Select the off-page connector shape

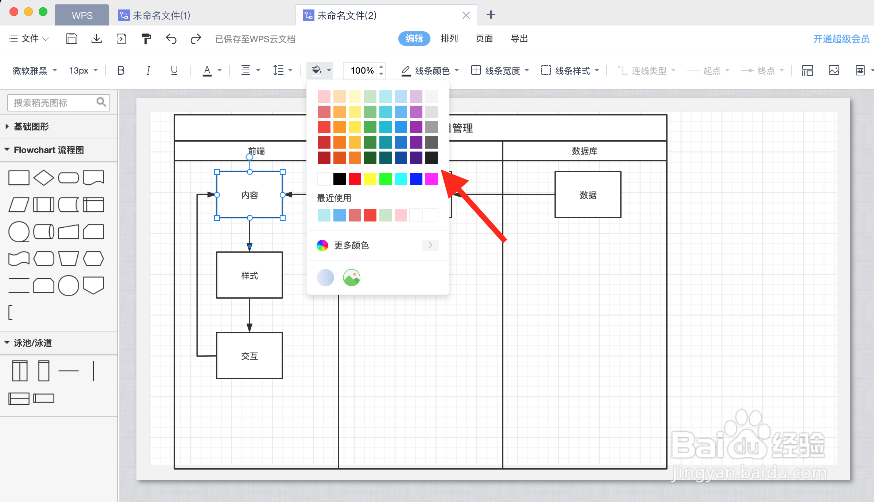(93, 285)
